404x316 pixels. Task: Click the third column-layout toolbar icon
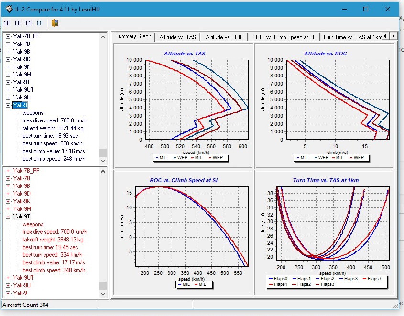click(29, 23)
